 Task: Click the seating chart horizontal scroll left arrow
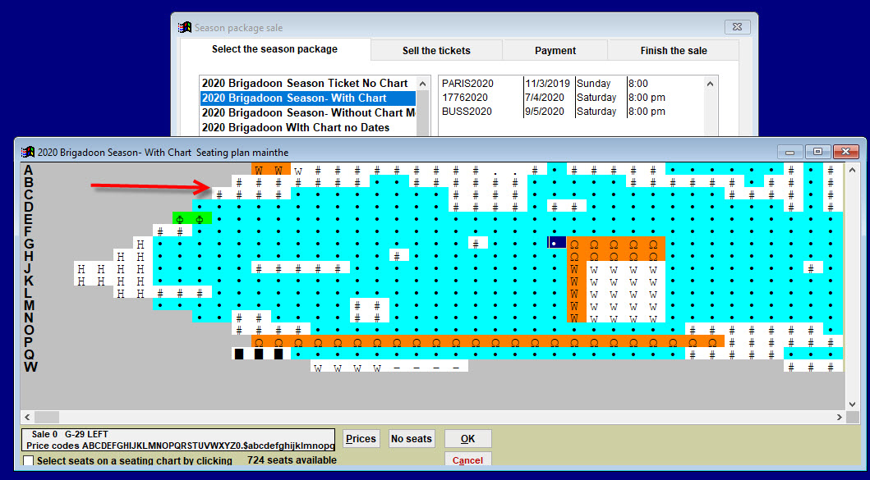point(28,416)
